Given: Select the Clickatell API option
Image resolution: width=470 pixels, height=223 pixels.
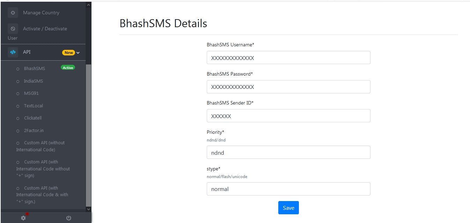Looking at the screenshot, I should coord(32,118).
